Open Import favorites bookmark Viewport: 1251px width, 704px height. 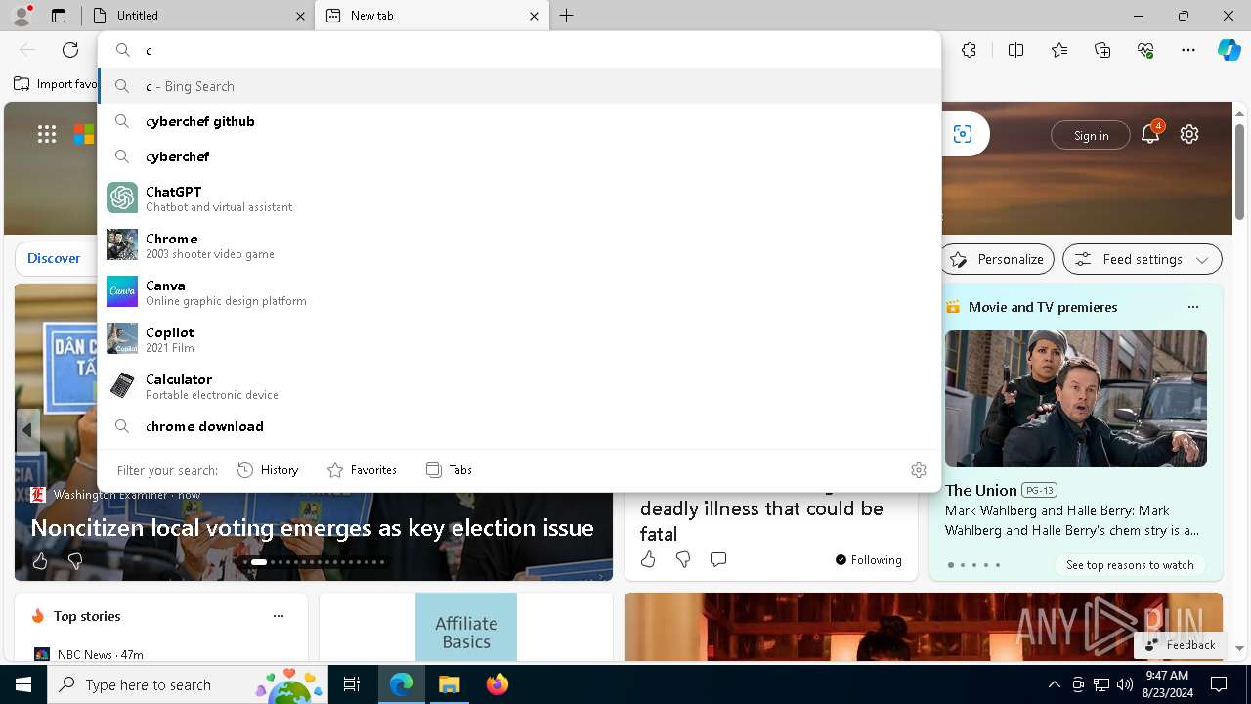tap(56, 84)
